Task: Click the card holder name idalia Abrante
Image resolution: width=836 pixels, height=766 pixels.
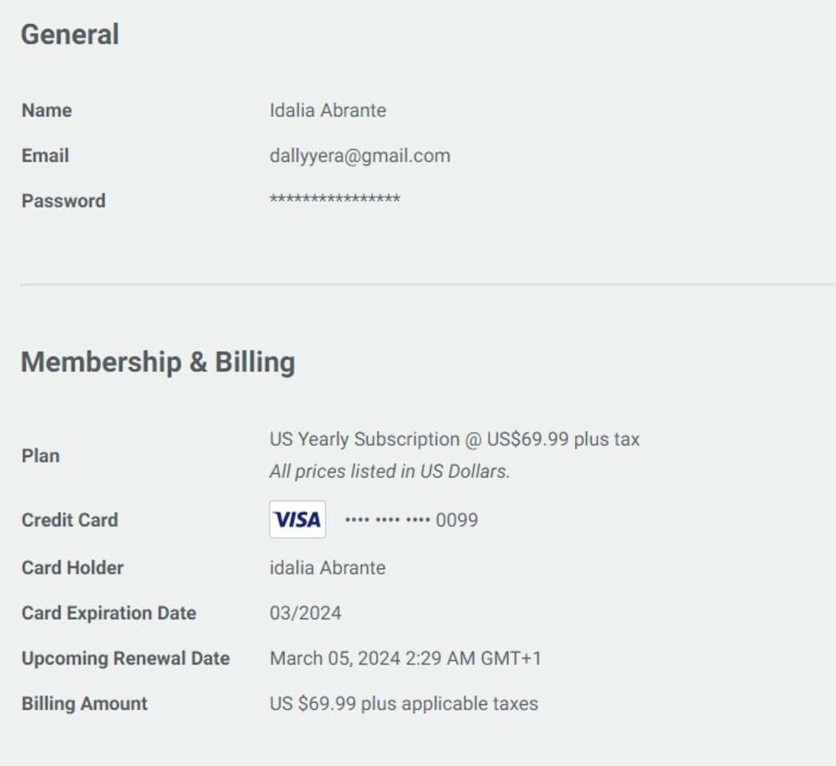Action: pos(327,567)
